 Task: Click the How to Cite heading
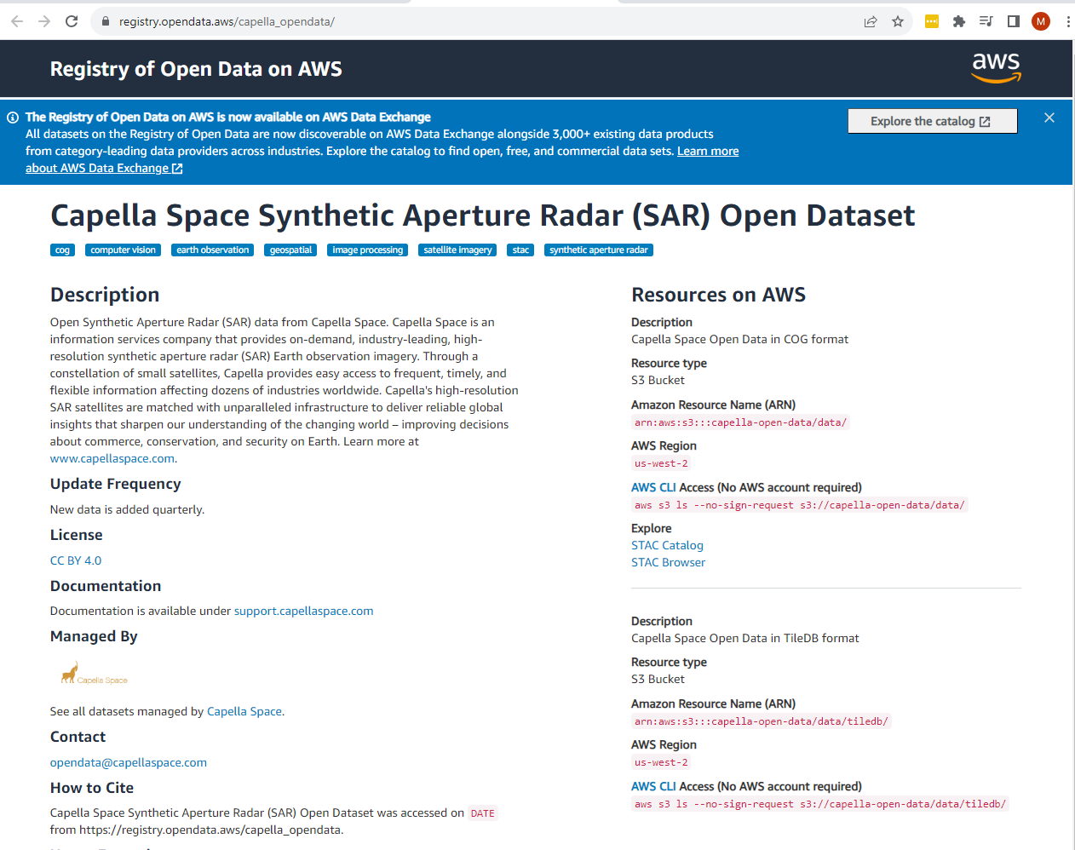click(x=92, y=788)
